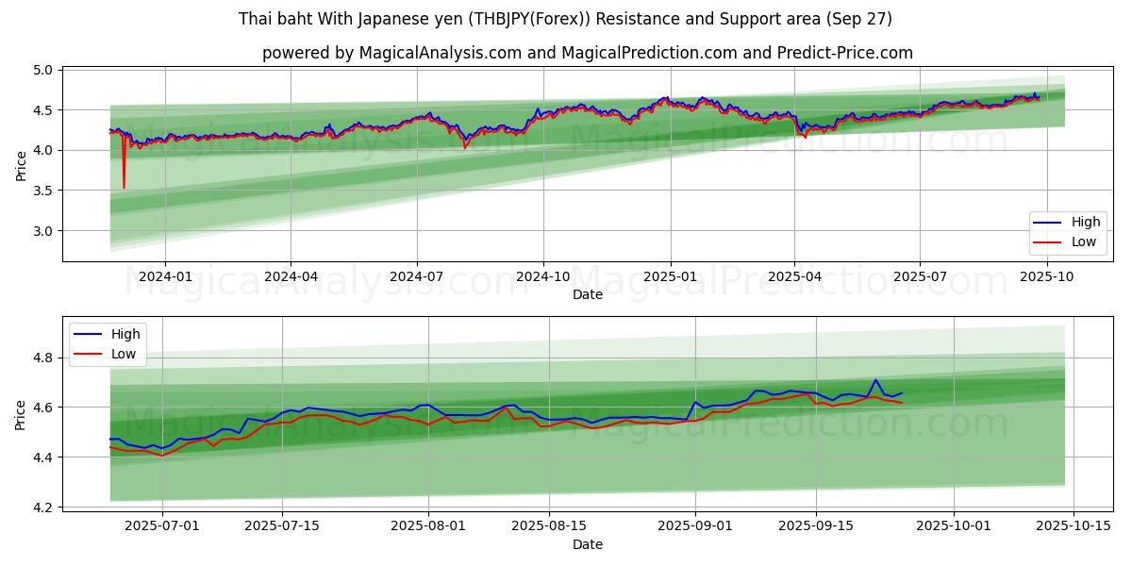1132x566 pixels.
Task: Click the 4.8 price axis tick label
Action: [x=42, y=358]
